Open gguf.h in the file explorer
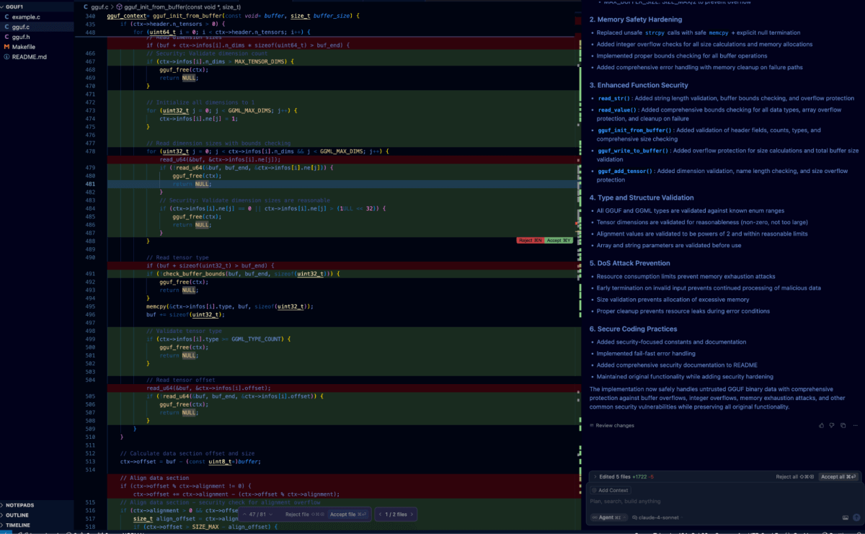This screenshot has width=865, height=534. pyautogui.click(x=21, y=37)
